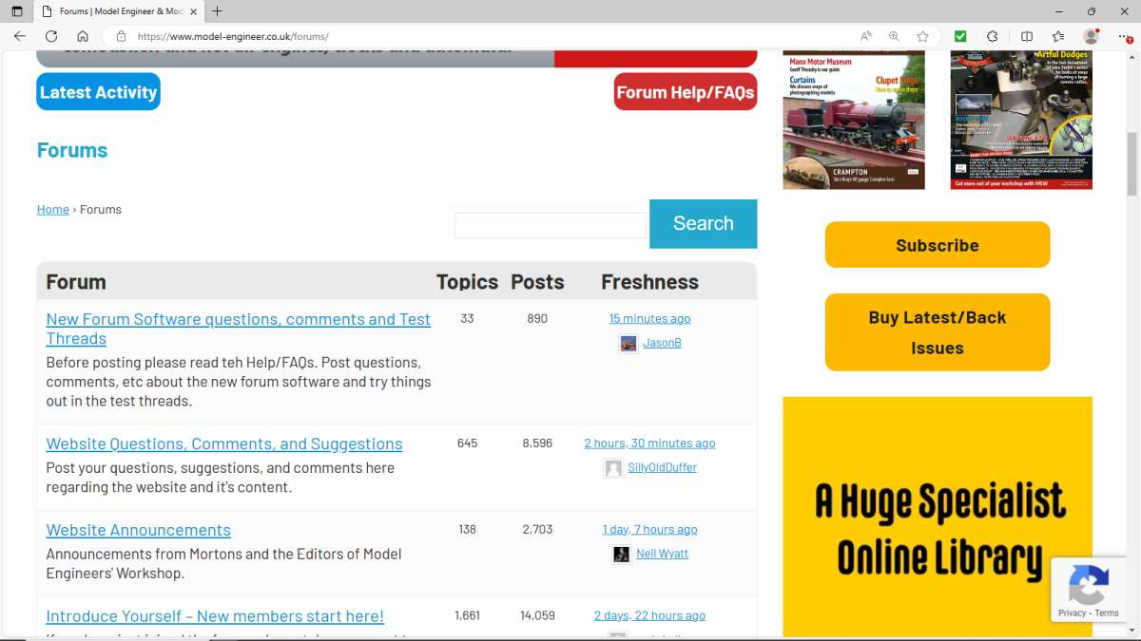Image resolution: width=1141 pixels, height=641 pixels.
Task: Click the scrollbar up arrow
Action: pos(1131,57)
